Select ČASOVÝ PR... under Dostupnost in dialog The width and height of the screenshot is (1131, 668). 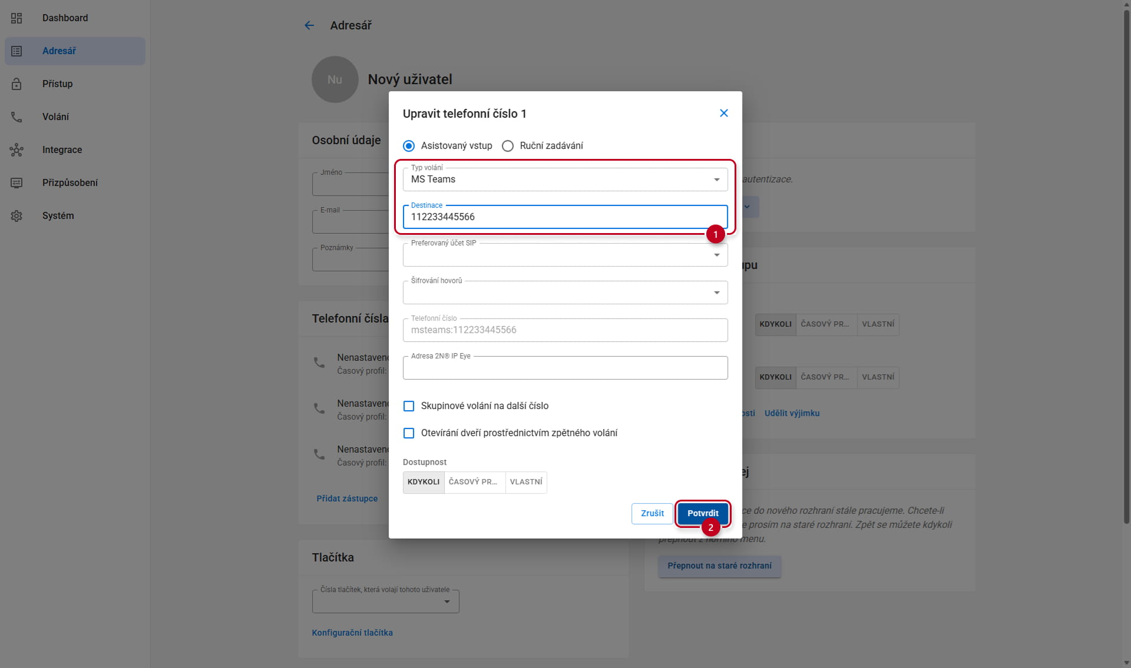point(475,482)
